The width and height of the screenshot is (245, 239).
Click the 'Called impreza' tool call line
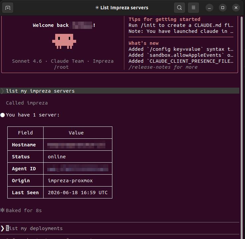pyautogui.click(x=27, y=103)
